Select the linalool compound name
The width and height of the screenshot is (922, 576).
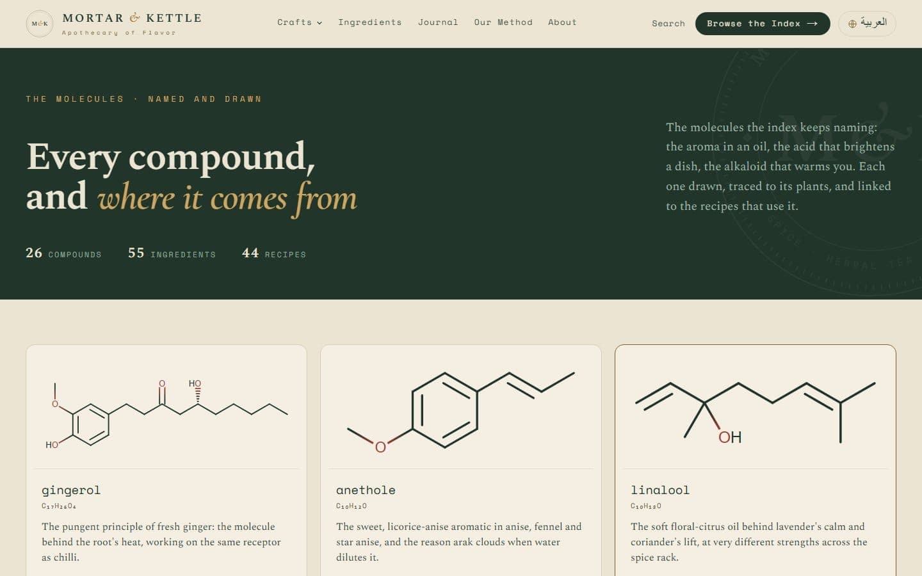click(660, 490)
